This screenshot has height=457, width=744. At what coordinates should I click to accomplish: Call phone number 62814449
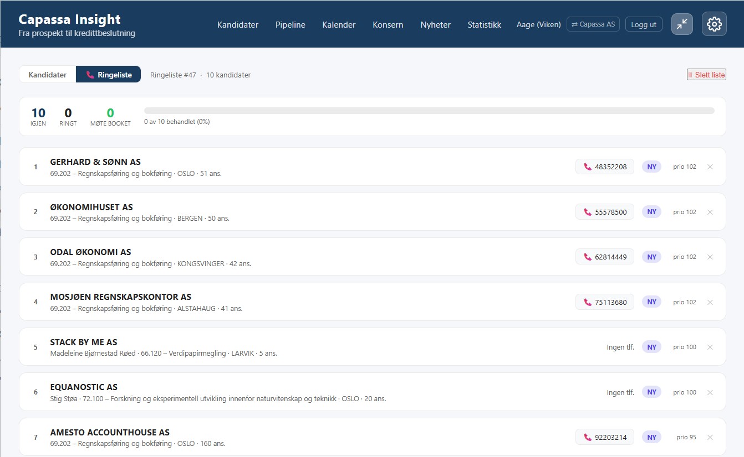[604, 257]
